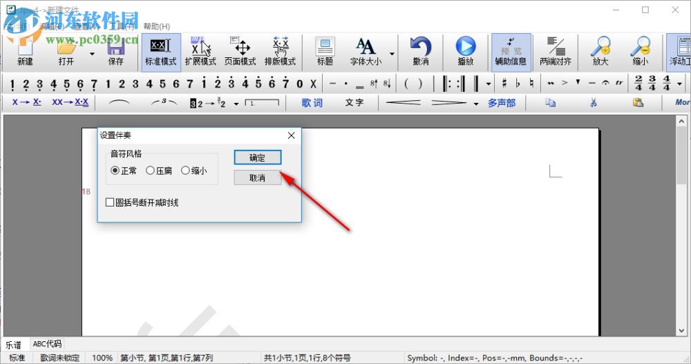Switch to 标准模式 (standard mode)
Viewport: 691px width, 364px height.
pyautogui.click(x=161, y=52)
